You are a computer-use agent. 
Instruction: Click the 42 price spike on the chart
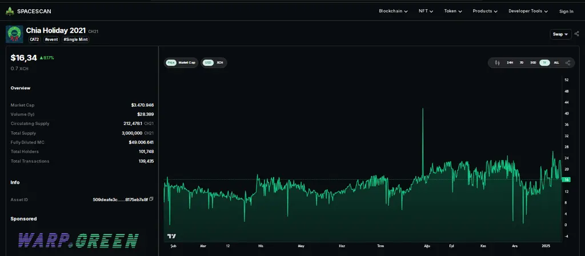(423, 109)
